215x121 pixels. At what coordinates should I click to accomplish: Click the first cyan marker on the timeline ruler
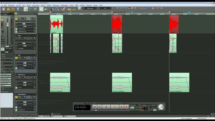[x=70, y=12]
